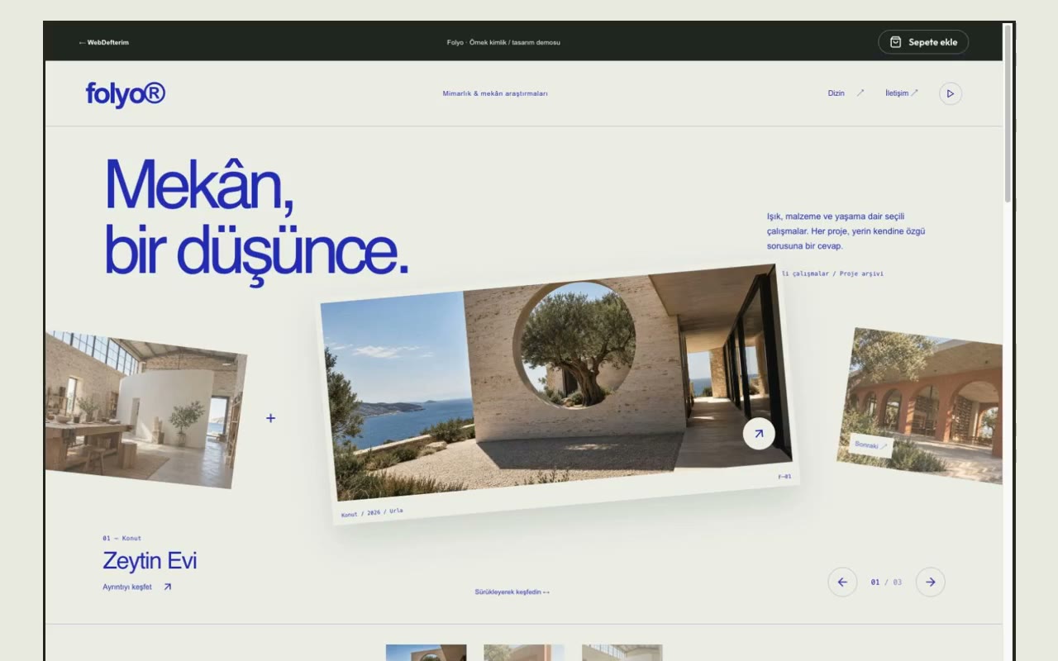Screen dimensions: 1058x661
Task: Click the shopping bag icon in Sepete ekle
Action: 895,42
